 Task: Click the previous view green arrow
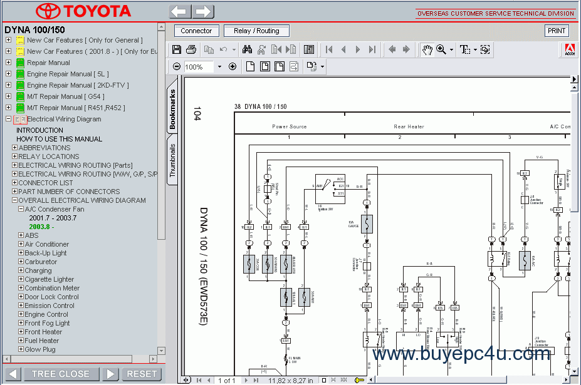tap(392, 49)
